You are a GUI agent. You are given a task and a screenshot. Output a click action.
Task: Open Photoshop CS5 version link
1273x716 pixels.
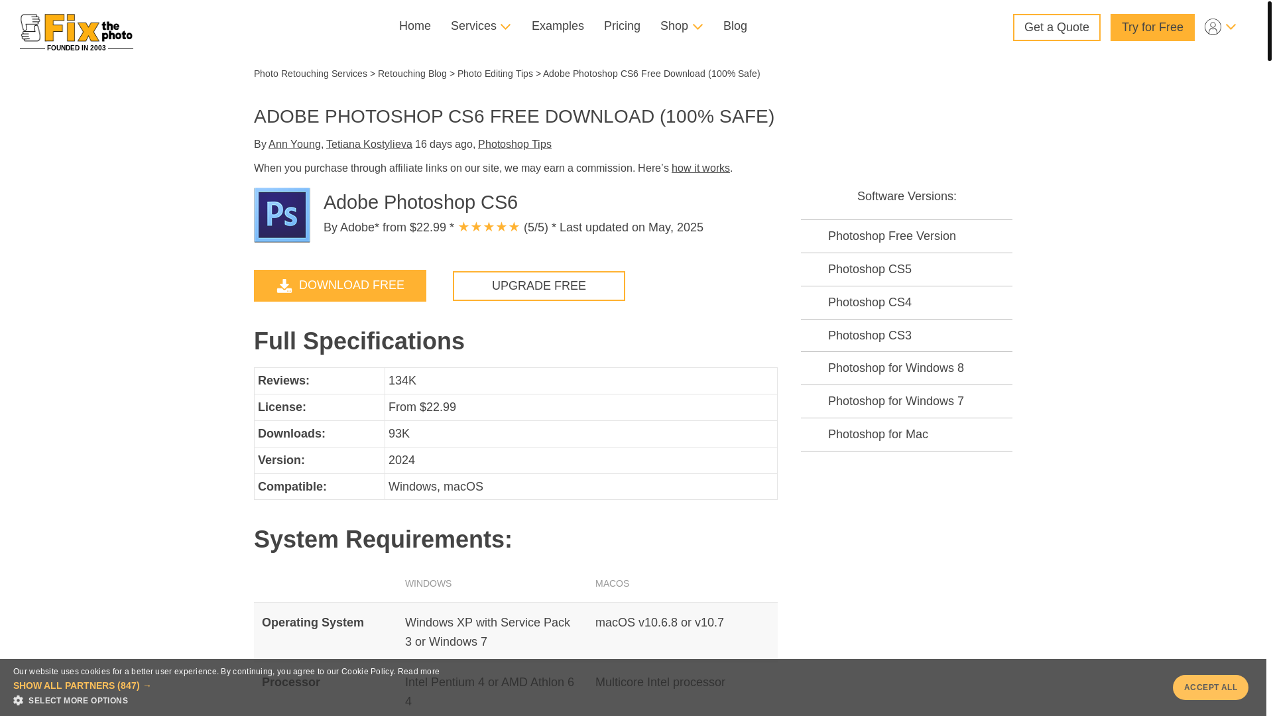[x=870, y=269]
